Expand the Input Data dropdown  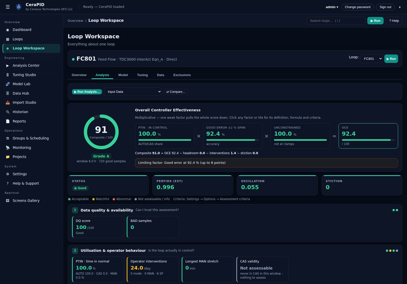[133, 92]
